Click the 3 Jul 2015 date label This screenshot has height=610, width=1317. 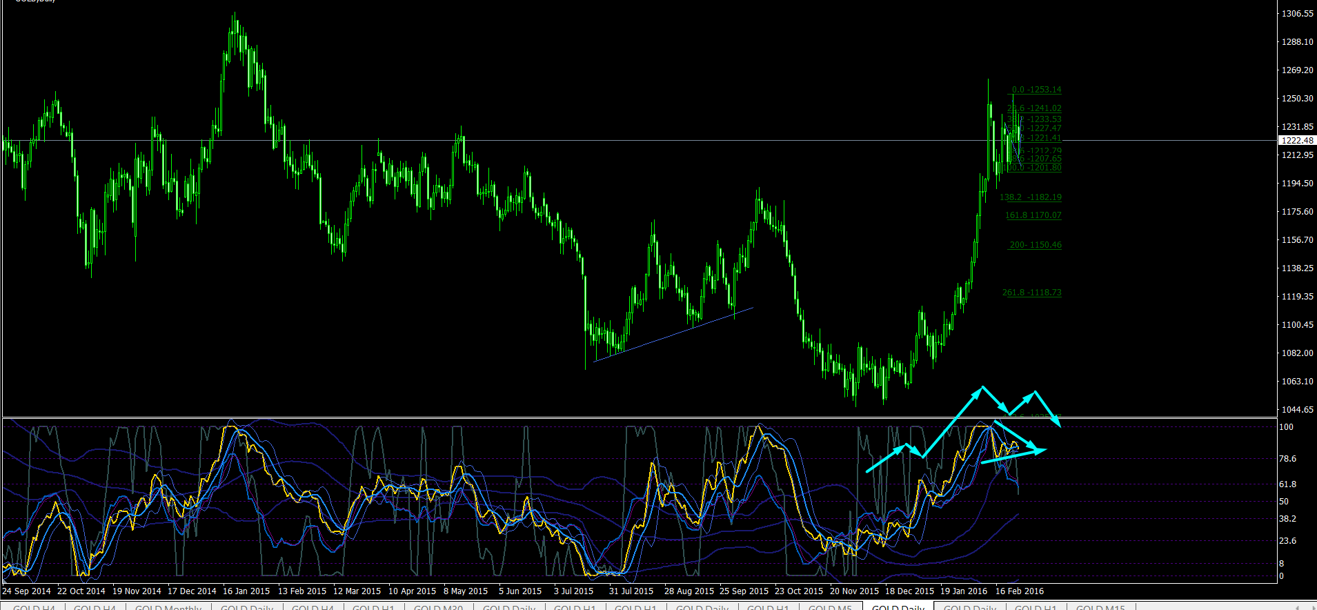coord(573,591)
